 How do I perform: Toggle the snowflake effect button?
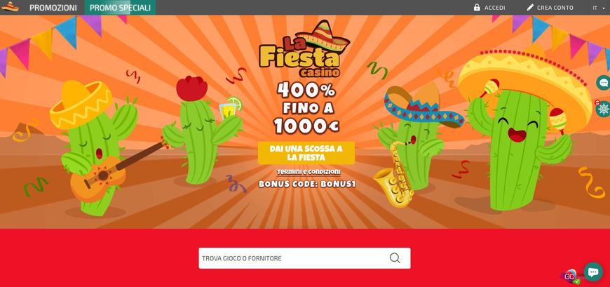pos(604,109)
